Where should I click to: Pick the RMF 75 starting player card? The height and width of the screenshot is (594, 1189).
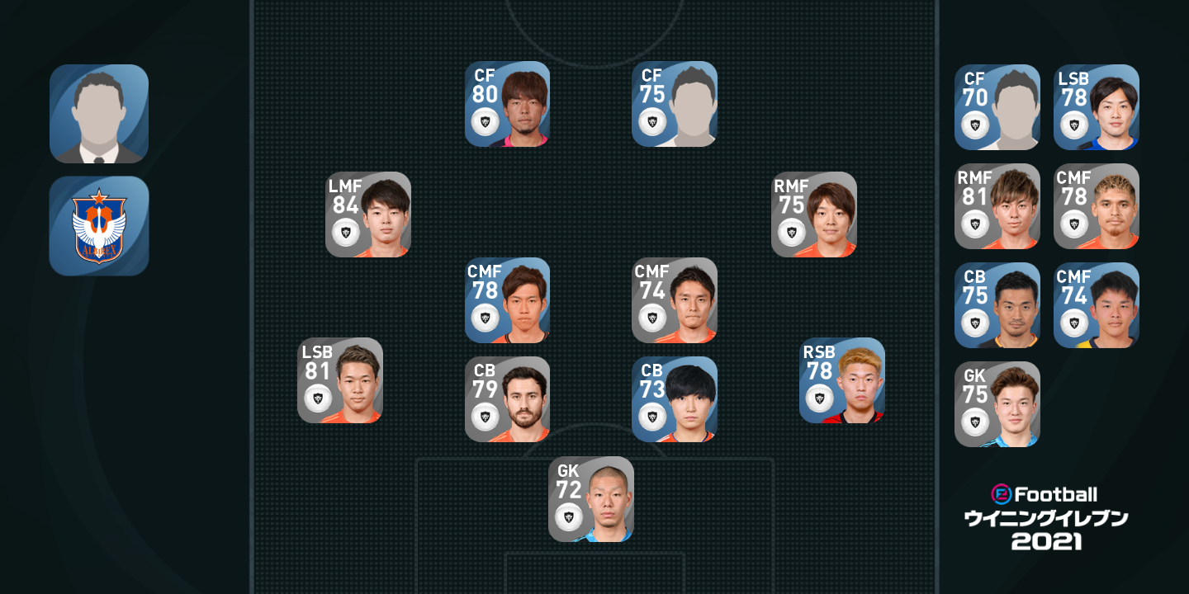tap(814, 214)
